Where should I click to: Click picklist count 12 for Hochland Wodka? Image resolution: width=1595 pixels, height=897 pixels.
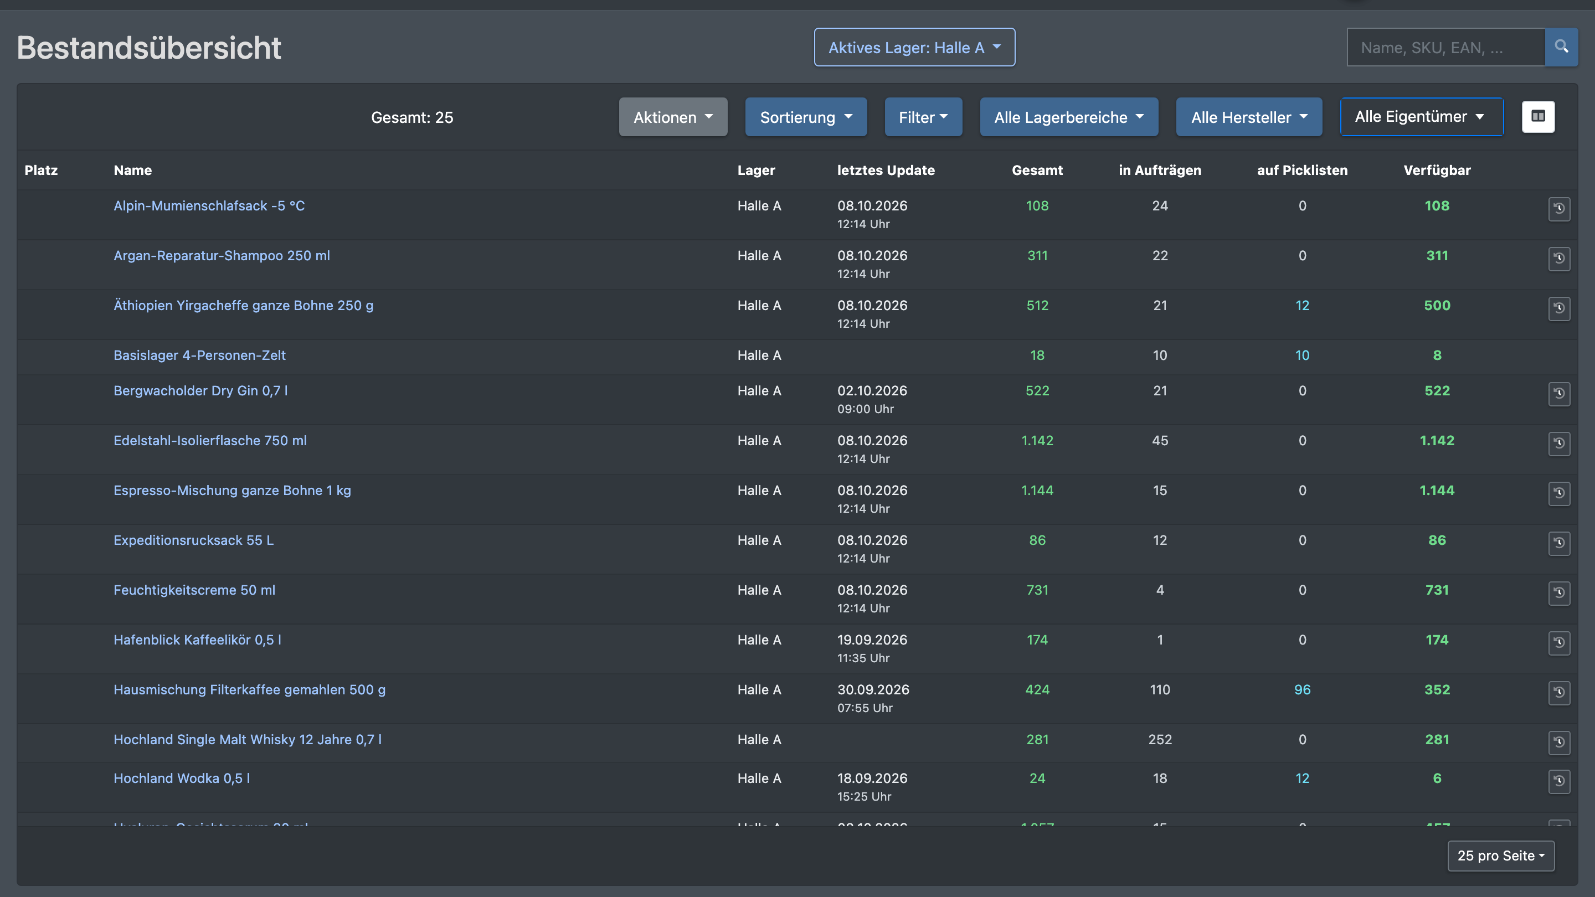point(1302,778)
